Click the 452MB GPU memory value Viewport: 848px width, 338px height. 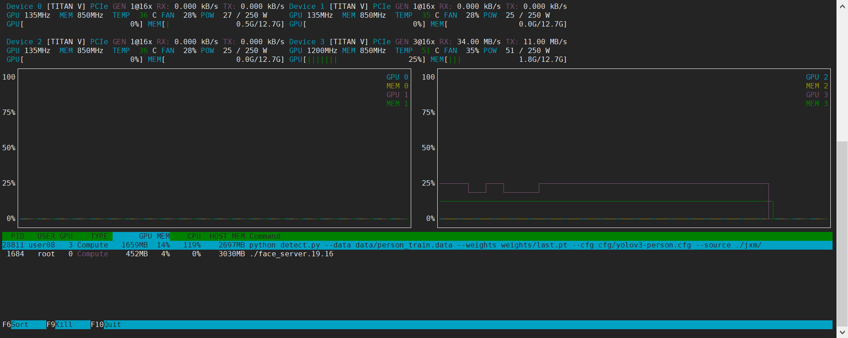pos(136,254)
